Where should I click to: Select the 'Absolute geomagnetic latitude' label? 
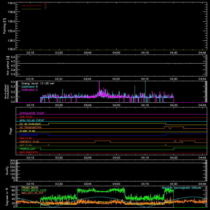[181, 188]
